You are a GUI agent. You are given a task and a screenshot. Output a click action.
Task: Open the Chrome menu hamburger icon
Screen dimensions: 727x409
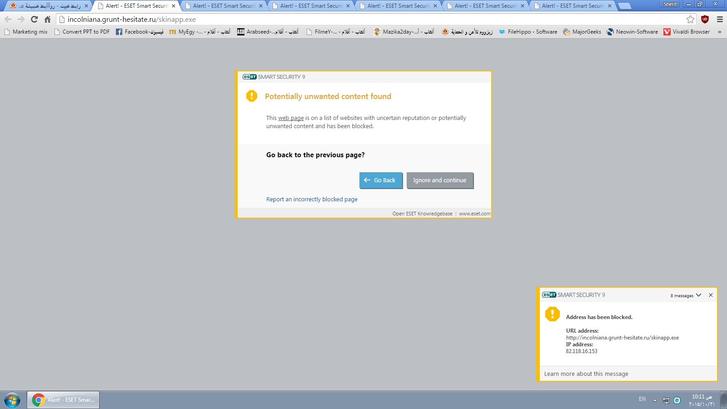pyautogui.click(x=720, y=19)
